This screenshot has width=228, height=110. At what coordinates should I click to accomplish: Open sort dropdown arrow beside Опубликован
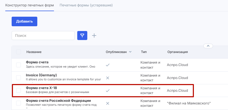(130, 52)
